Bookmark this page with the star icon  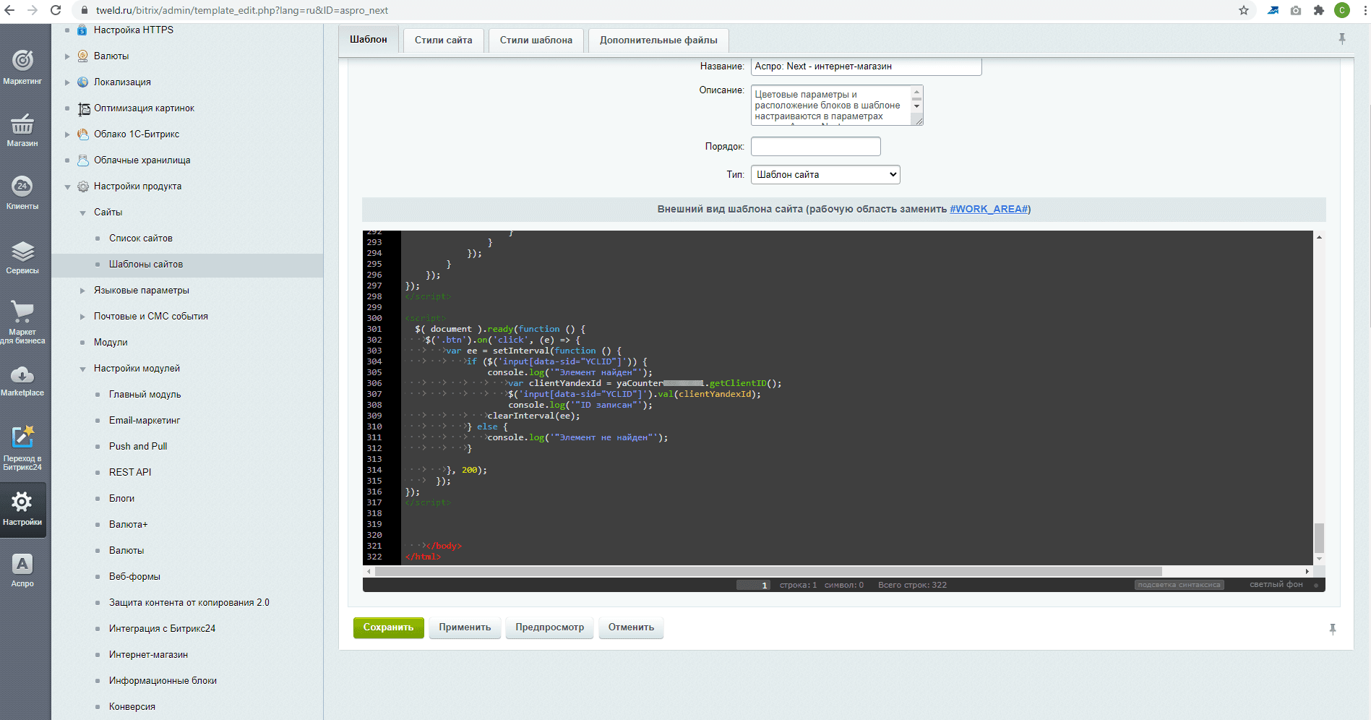(1244, 10)
